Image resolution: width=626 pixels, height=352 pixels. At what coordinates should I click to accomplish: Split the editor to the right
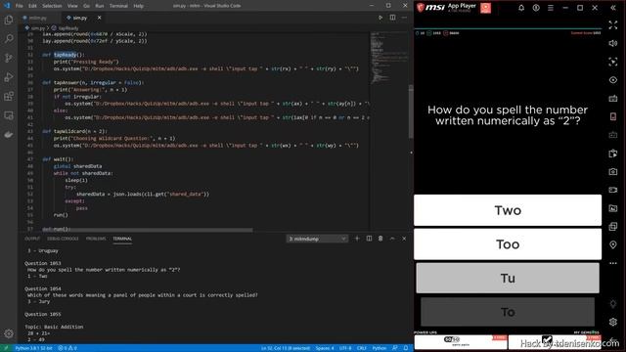(392, 18)
